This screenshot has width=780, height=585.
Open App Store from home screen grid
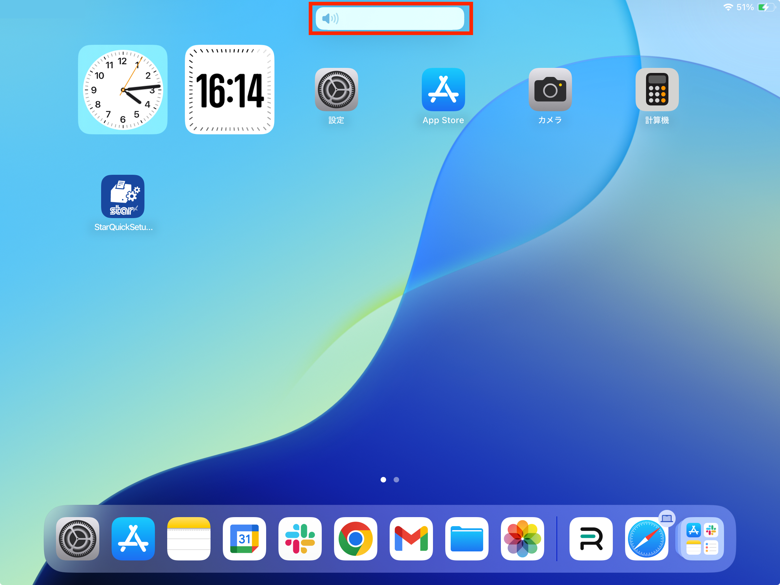coord(443,90)
